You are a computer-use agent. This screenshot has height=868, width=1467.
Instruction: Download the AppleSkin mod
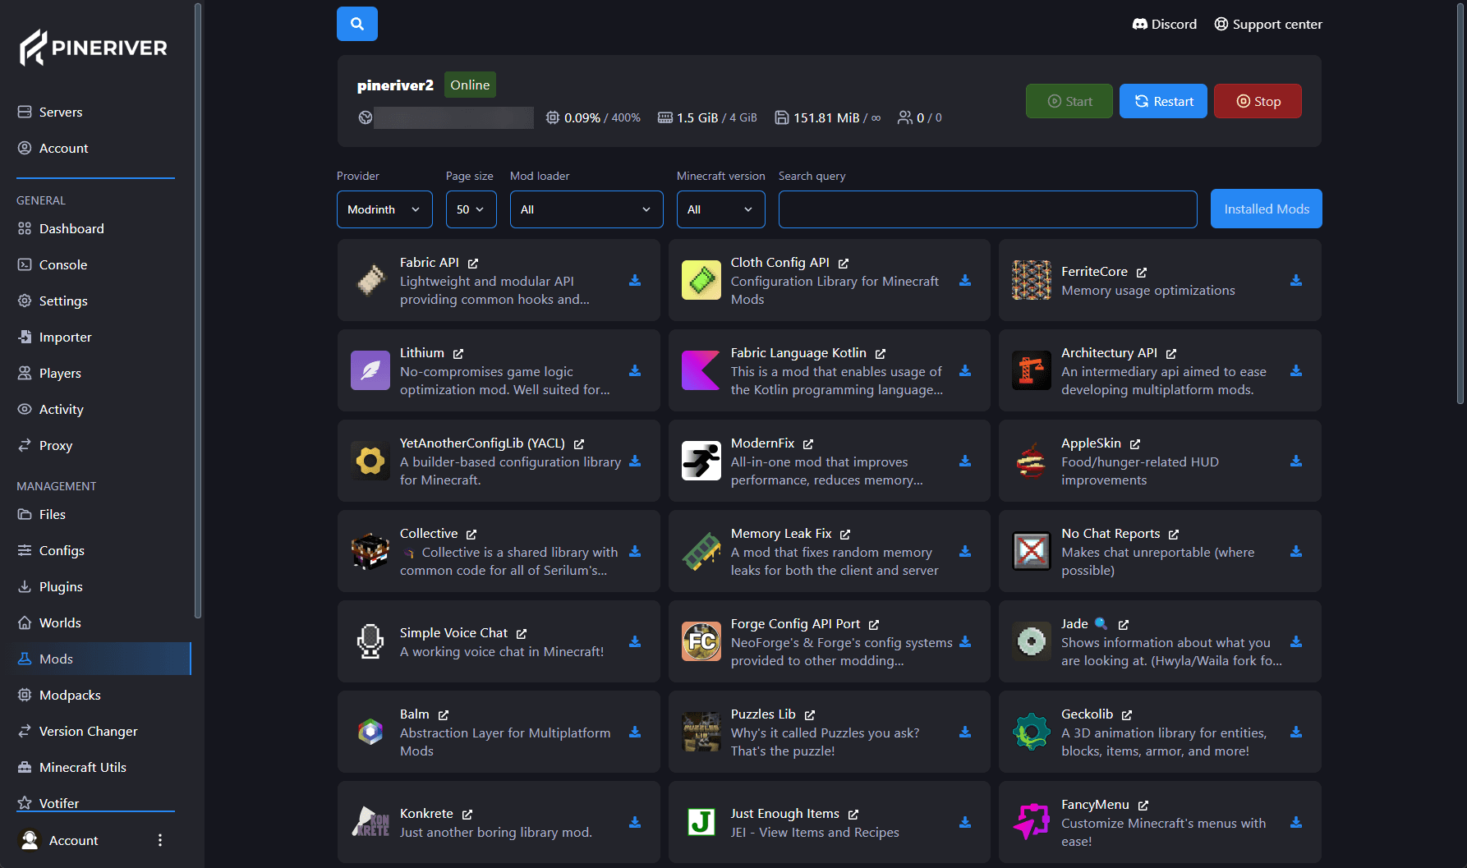tap(1296, 461)
